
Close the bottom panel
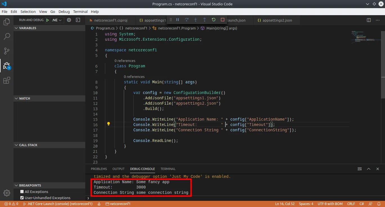(378, 169)
